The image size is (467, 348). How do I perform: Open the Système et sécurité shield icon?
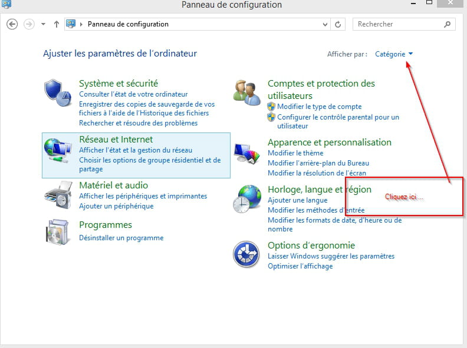(x=58, y=93)
